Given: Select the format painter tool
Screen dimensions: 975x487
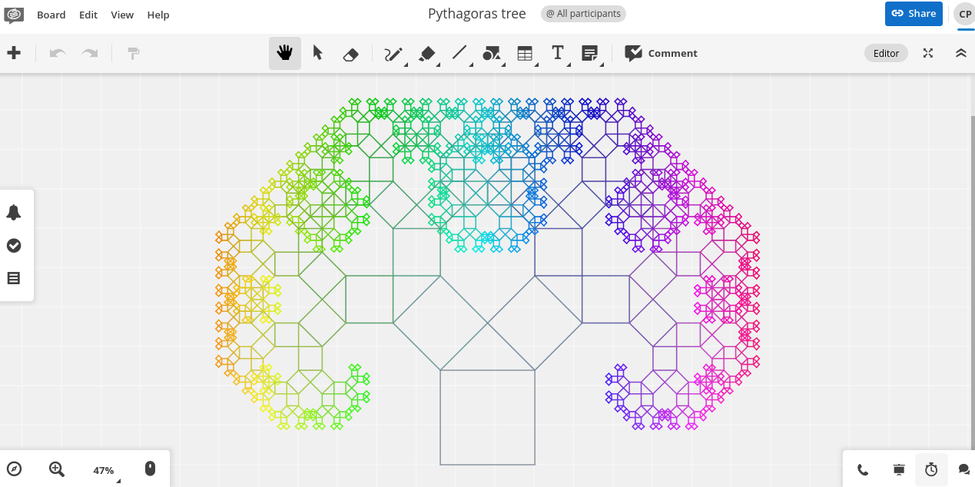Looking at the screenshot, I should 134,53.
